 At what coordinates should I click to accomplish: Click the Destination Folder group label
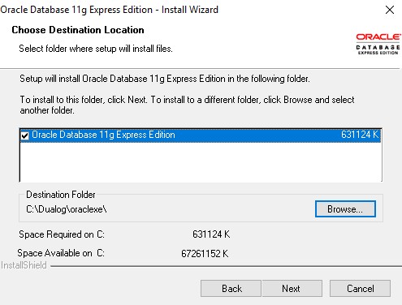pos(61,195)
